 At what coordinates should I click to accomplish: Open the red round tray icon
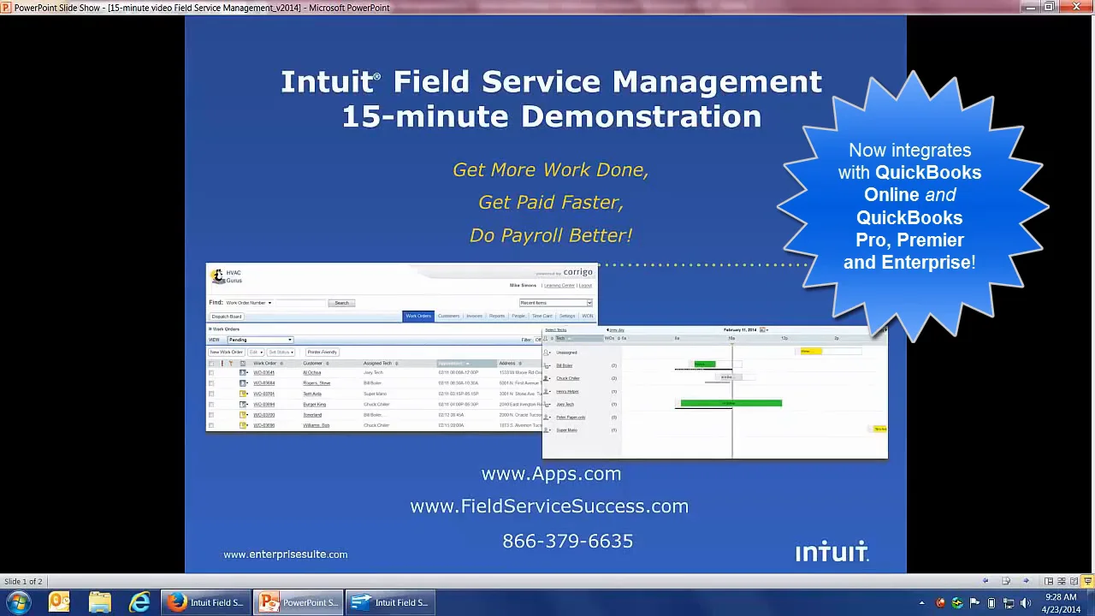coord(940,603)
